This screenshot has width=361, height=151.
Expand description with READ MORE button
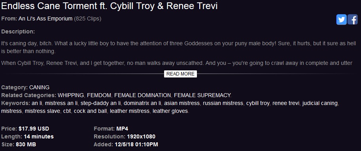180,74
